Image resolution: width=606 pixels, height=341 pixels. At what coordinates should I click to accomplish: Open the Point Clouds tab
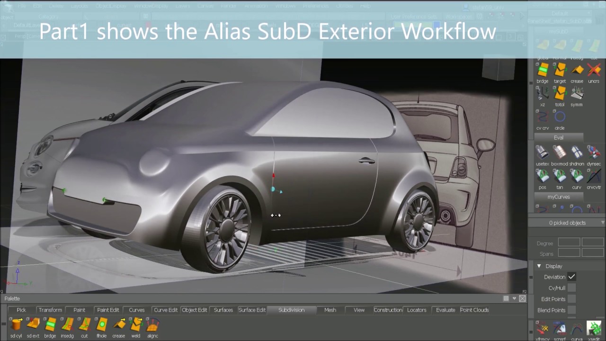click(x=474, y=310)
